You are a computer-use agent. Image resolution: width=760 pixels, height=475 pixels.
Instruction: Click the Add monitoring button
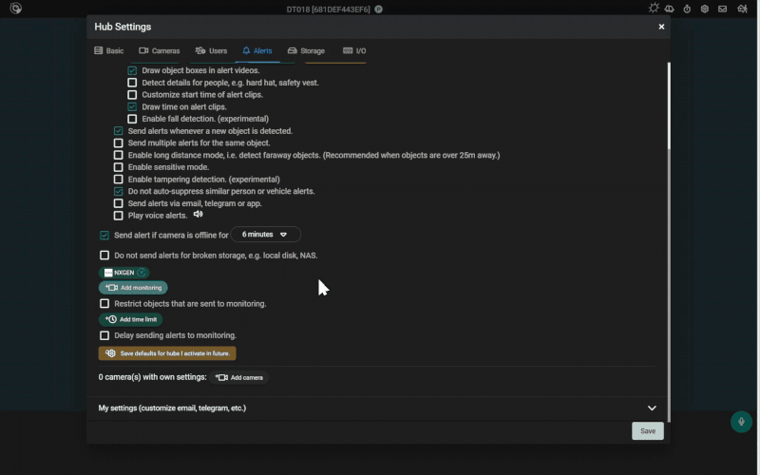(133, 287)
